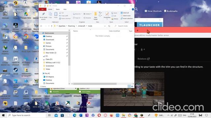211x118 pixels.
Task: Choose Copy path in ribbon
Action: tap(64, 16)
